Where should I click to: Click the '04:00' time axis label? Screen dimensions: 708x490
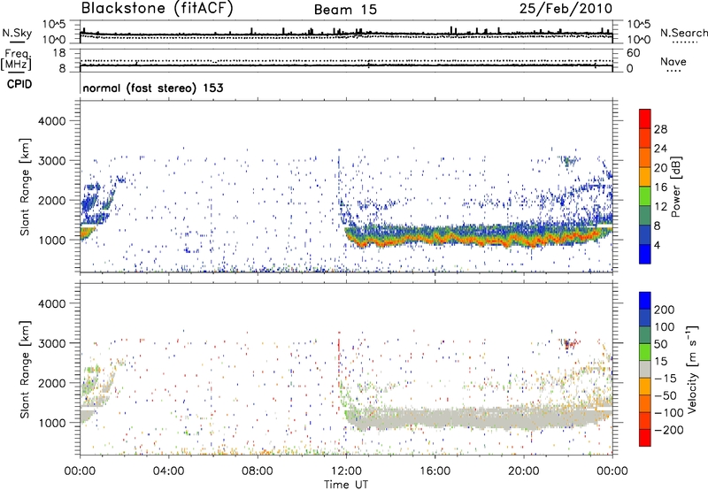pyautogui.click(x=168, y=471)
